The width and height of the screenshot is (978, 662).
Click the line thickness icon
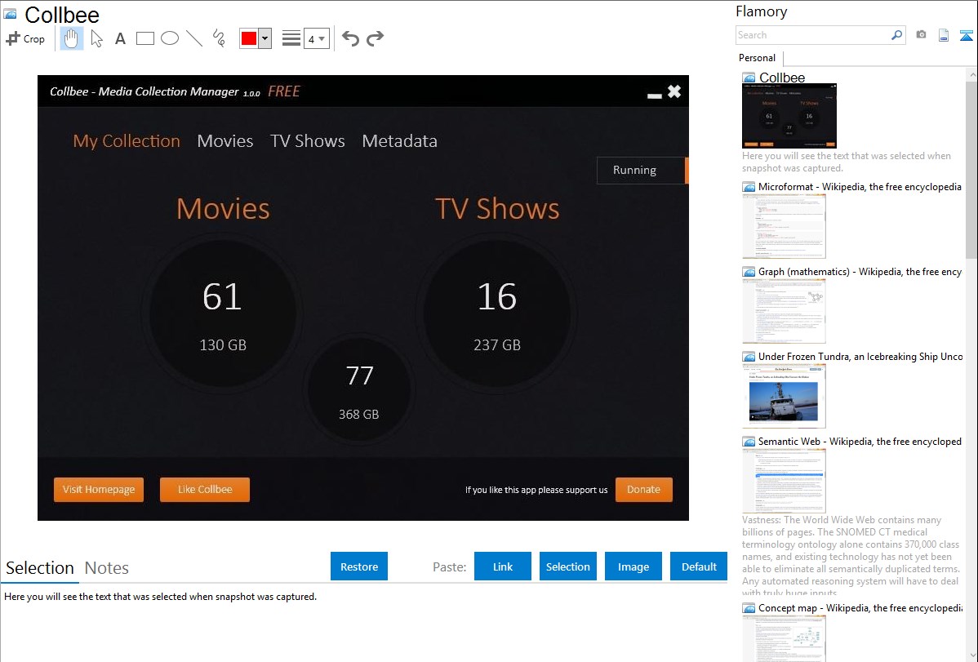coord(291,38)
